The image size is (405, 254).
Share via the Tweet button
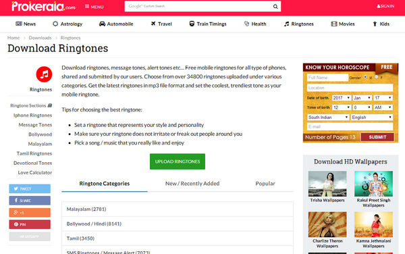(x=30, y=188)
